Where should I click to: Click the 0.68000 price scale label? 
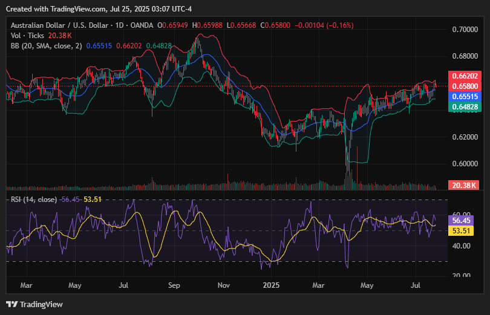pyautogui.click(x=465, y=56)
